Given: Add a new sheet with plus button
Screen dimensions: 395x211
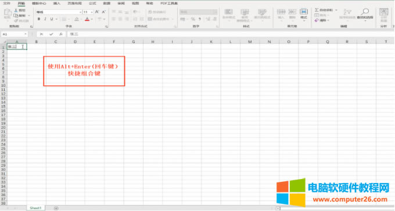Looking at the screenshot, I should (x=56, y=208).
